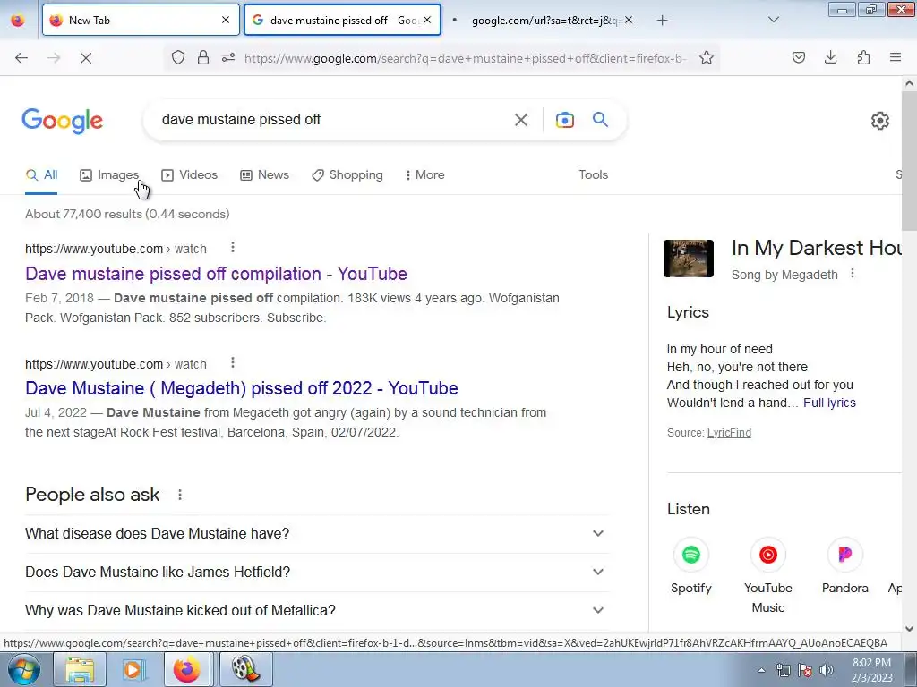Image resolution: width=917 pixels, height=687 pixels.
Task: Switch to Images search results
Action: click(x=109, y=174)
